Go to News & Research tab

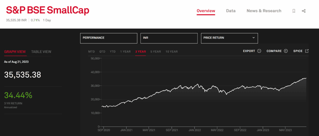[264, 11]
